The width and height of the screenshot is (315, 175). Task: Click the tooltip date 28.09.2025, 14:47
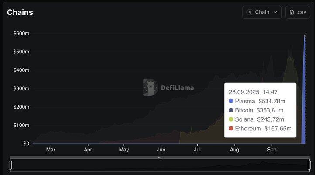pos(253,92)
